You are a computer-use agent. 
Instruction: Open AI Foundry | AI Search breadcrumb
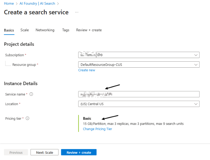click(x=37, y=4)
